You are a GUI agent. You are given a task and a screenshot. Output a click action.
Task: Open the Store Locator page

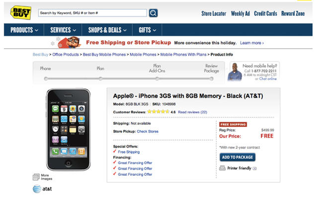coord(214,13)
